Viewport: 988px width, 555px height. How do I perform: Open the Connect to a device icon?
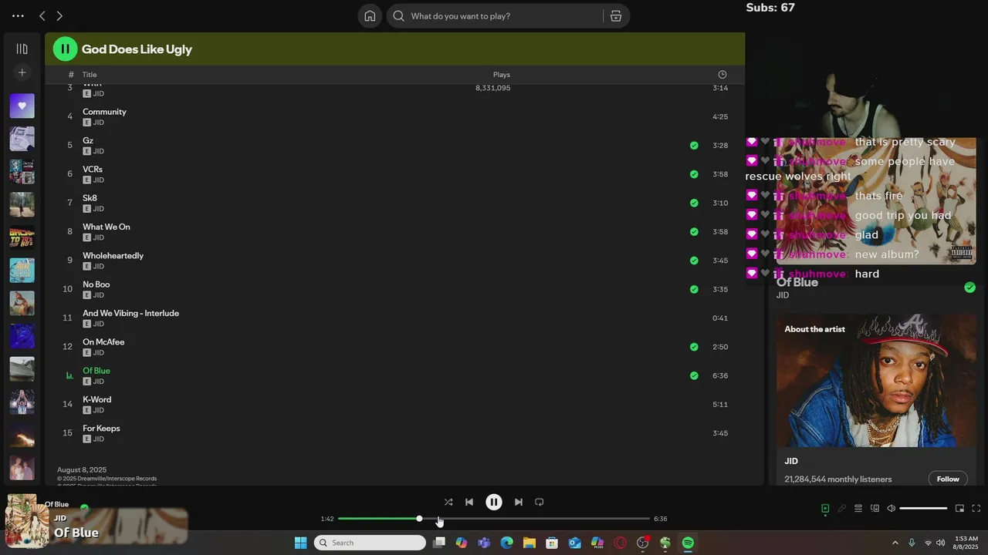(875, 508)
